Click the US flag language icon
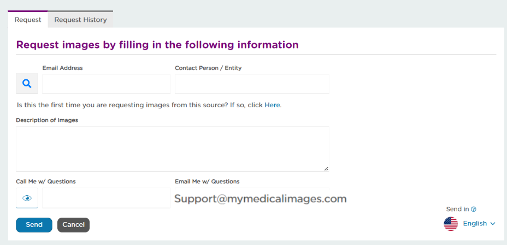 click(x=451, y=224)
